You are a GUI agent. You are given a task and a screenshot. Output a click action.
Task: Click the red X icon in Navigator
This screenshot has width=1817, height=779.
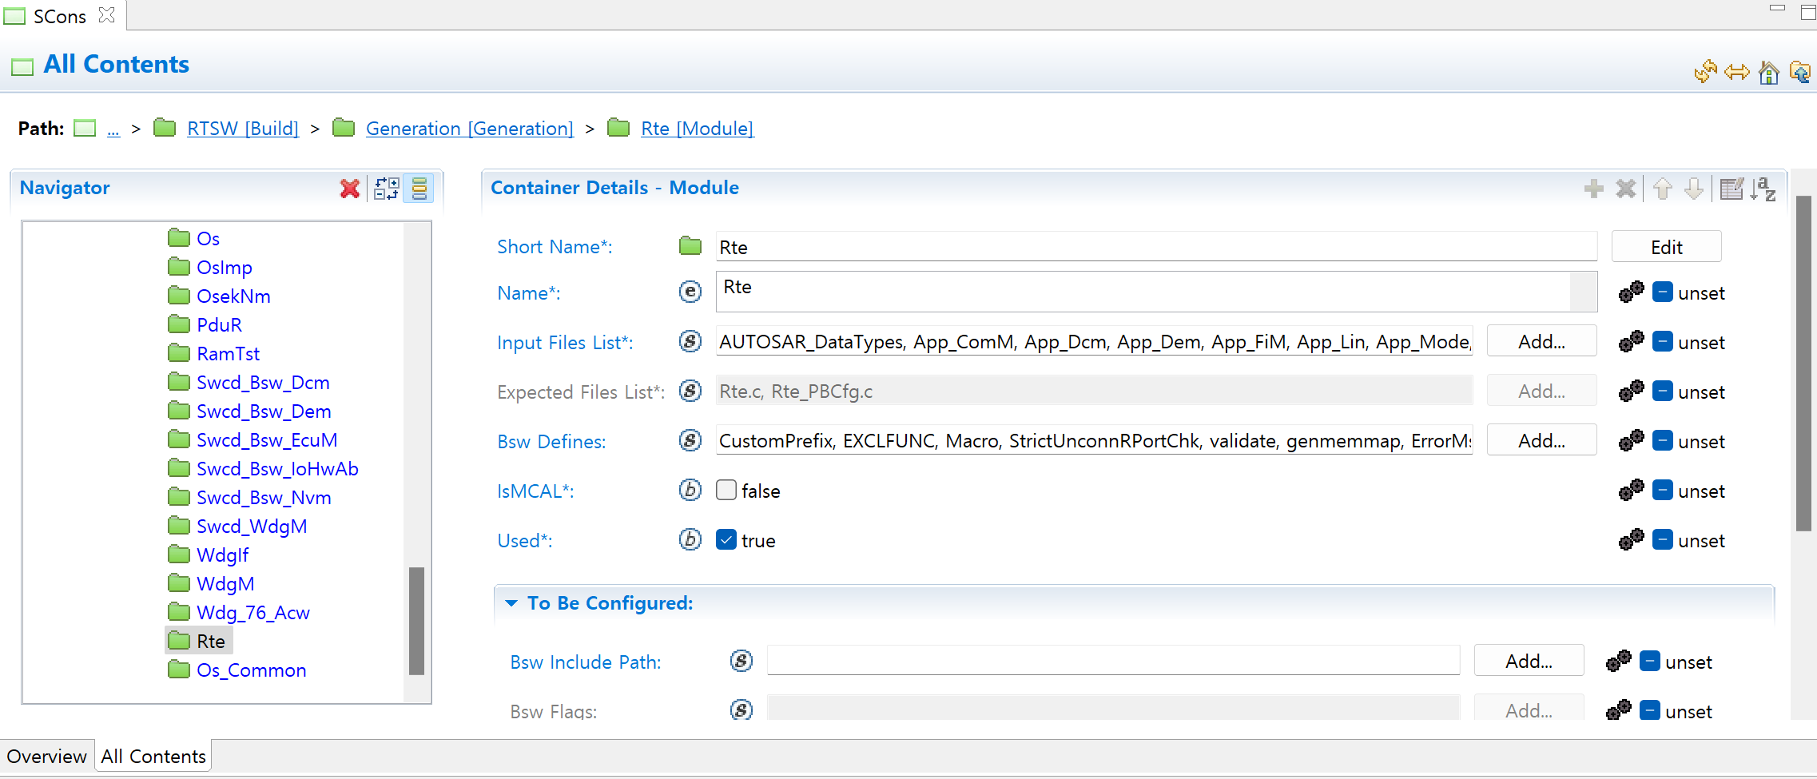coord(350,189)
